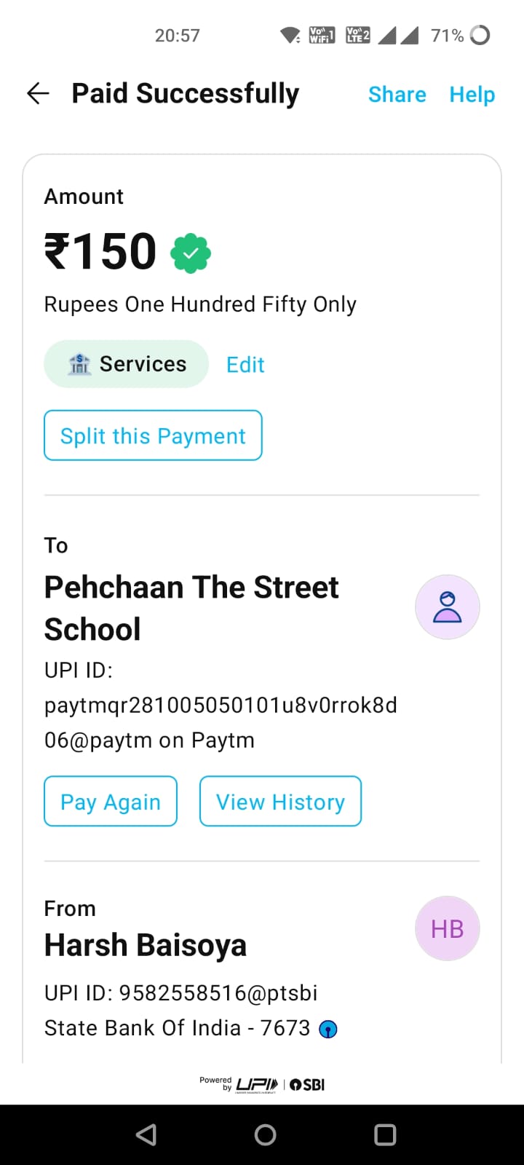Screen dimensions: 524x1165
Task: Edit the Services category
Action: [245, 364]
